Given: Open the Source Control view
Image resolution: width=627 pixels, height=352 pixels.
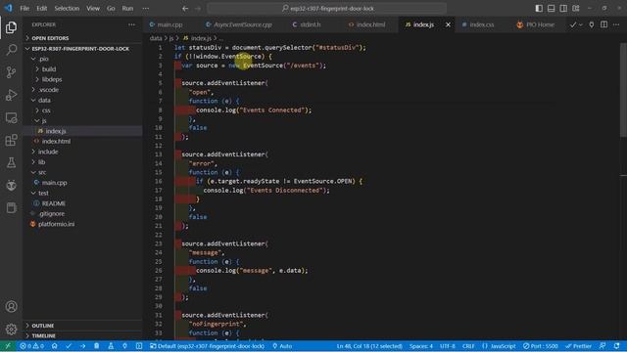Looking at the screenshot, I should (x=11, y=72).
